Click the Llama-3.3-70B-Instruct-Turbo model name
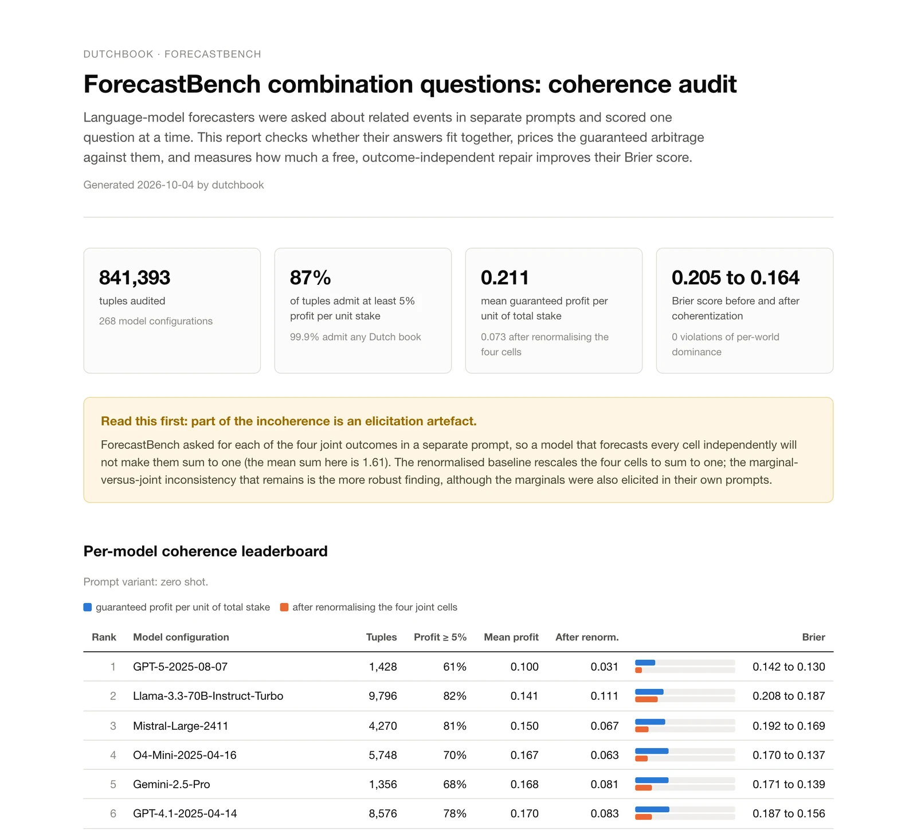917x834 pixels. (x=208, y=696)
